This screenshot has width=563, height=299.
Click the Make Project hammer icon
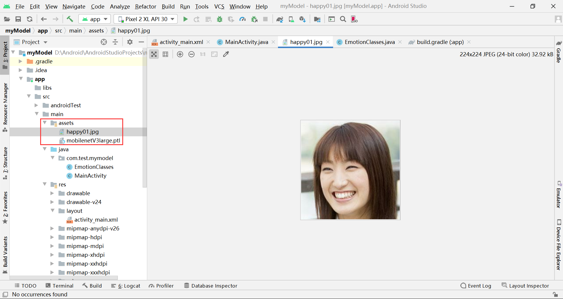70,19
